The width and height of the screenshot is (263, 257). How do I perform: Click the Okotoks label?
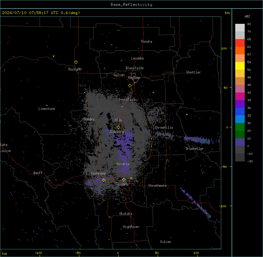click(126, 214)
